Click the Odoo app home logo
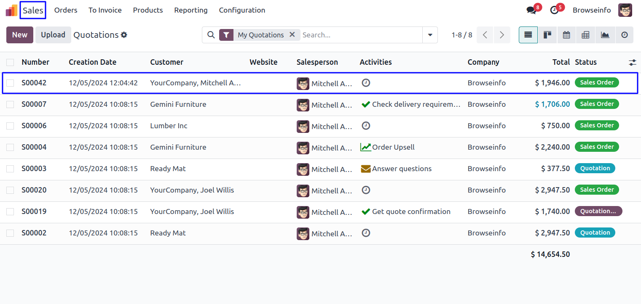641x304 pixels. [11, 10]
